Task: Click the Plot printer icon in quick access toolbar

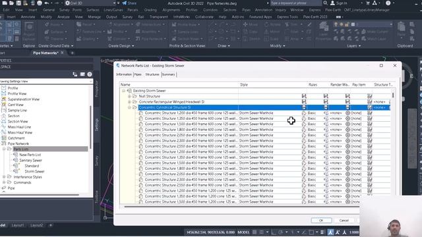Action: tap(40, 3)
